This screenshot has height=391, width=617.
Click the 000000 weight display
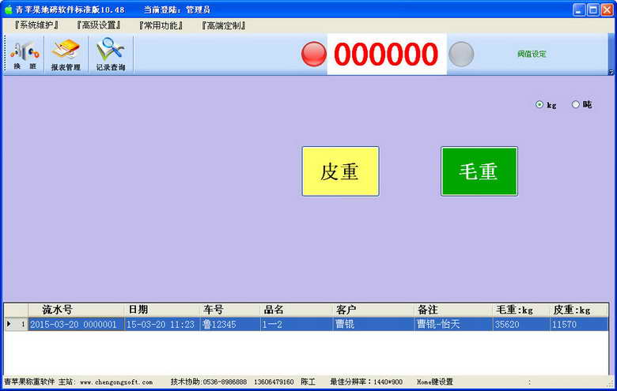pyautogui.click(x=386, y=55)
